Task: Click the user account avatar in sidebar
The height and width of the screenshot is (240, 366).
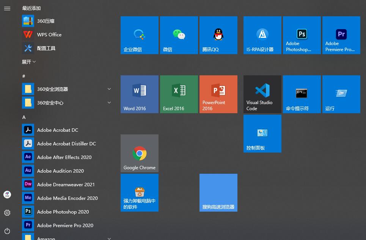Action: tap(7, 195)
